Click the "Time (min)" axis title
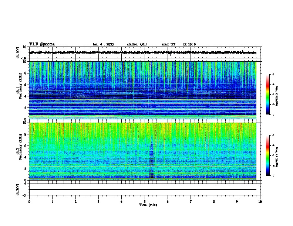 [148, 205]
